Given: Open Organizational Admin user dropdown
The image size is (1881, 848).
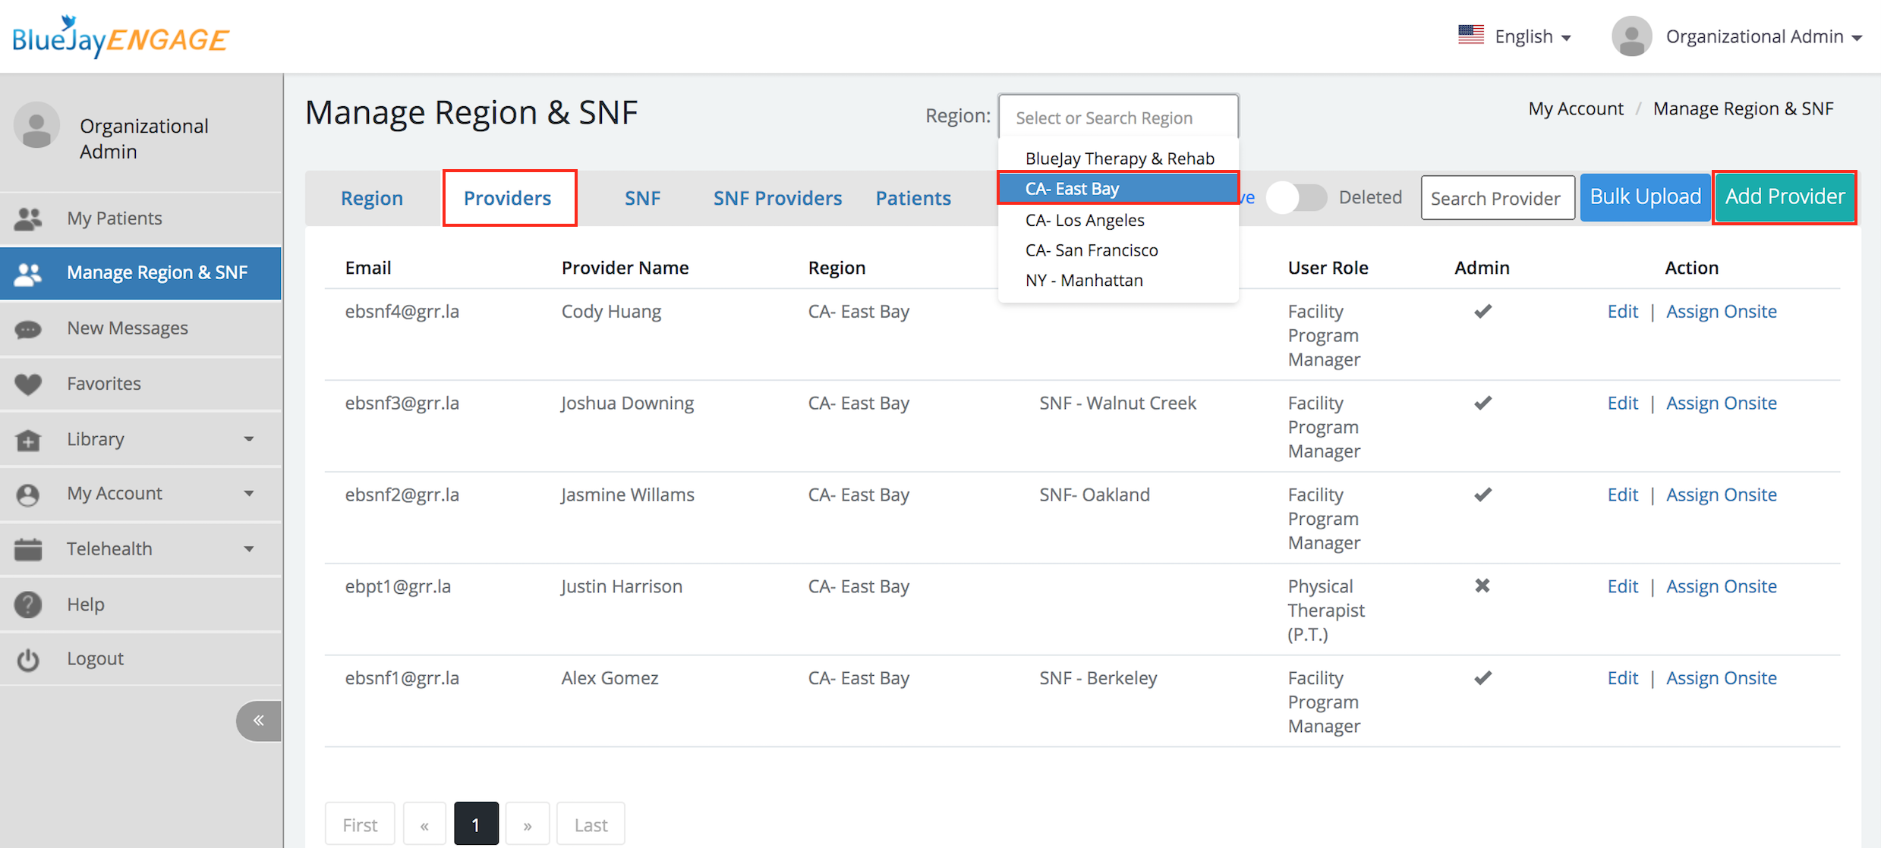Looking at the screenshot, I should [1753, 36].
